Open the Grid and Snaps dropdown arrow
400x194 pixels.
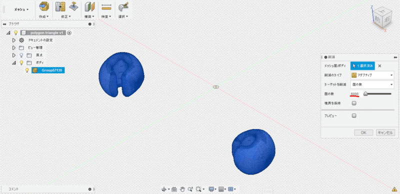(x=225, y=189)
